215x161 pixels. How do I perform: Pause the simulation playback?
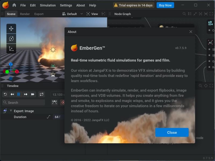click(19, 94)
